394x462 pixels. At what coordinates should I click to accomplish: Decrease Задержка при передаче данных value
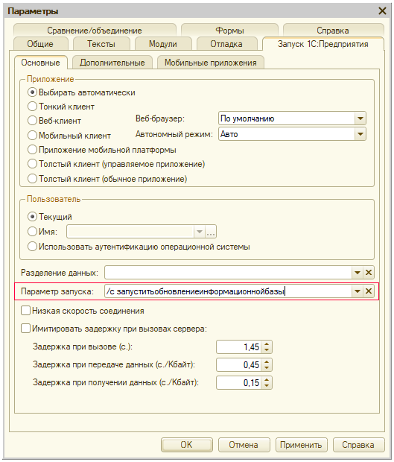(267, 367)
